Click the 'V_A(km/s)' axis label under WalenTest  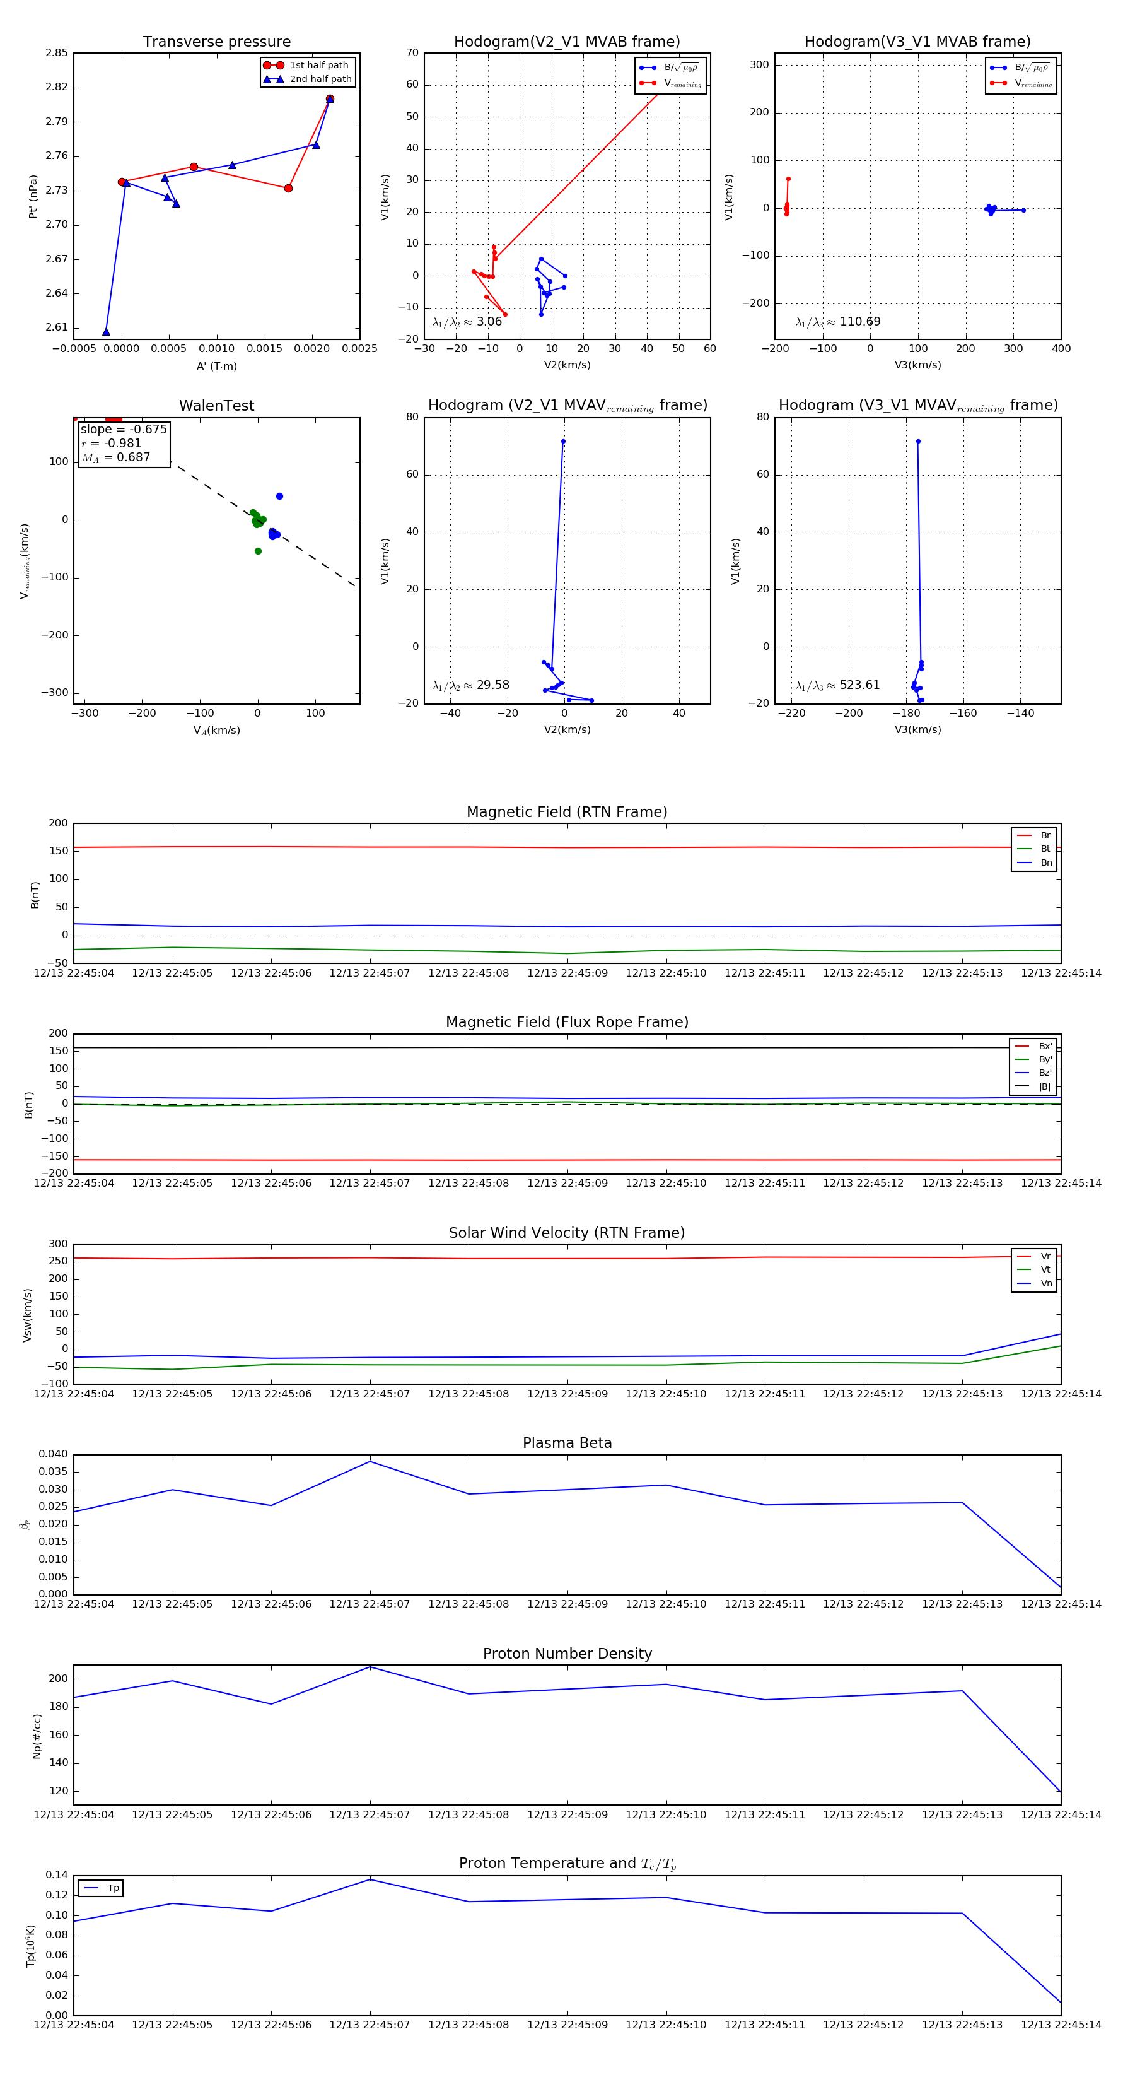(216, 731)
